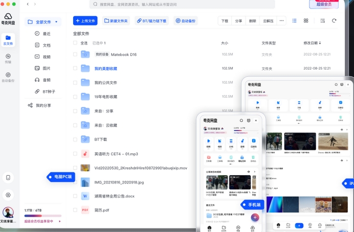This screenshot has height=232, width=354.
Task: Select 文档 in the sidebar
Action: [42, 45]
